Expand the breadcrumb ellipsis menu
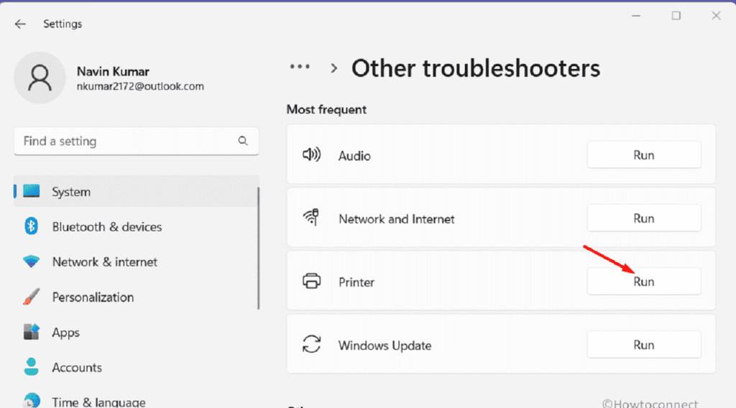736x408 pixels. coord(300,67)
